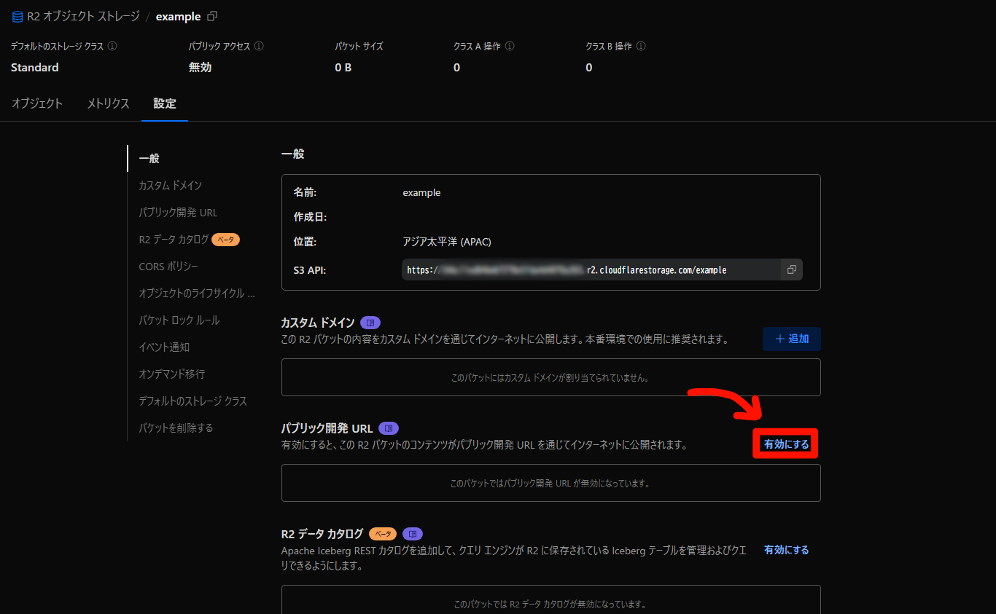The height and width of the screenshot is (614, 996).
Task: Jump to CORS ポリシー in sidebar
Action: click(x=168, y=266)
